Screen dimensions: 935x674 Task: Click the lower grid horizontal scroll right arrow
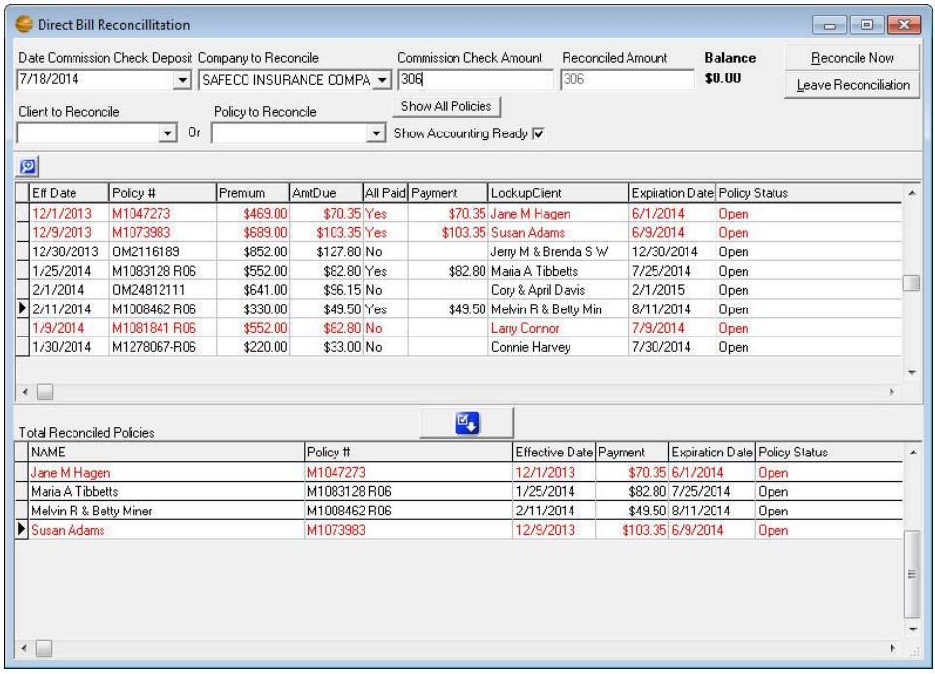coord(891,648)
